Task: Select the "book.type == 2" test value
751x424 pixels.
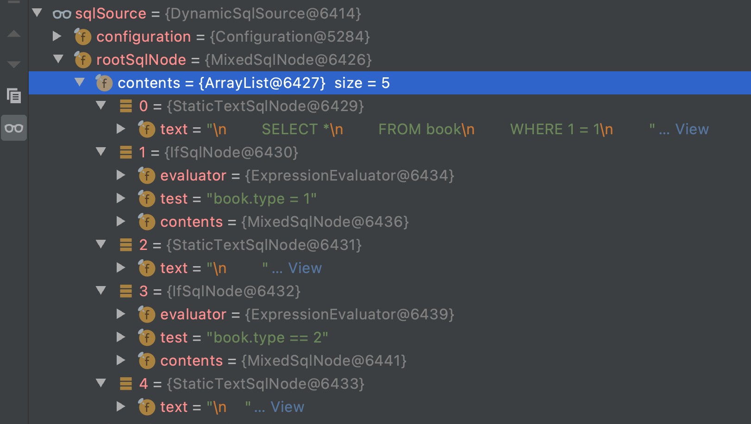Action: [x=268, y=337]
